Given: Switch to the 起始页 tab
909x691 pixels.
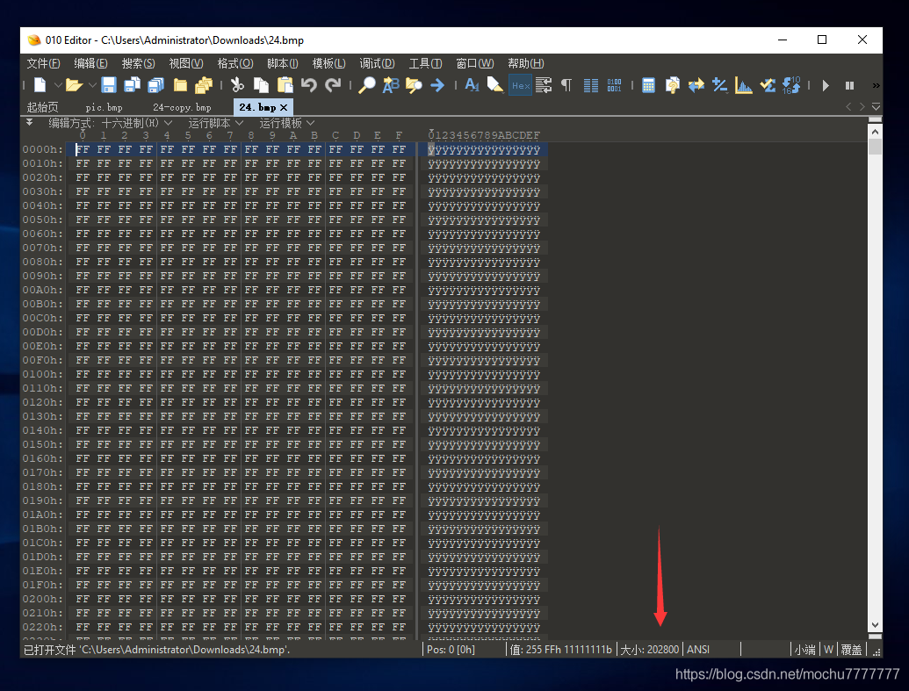Looking at the screenshot, I should coord(42,107).
